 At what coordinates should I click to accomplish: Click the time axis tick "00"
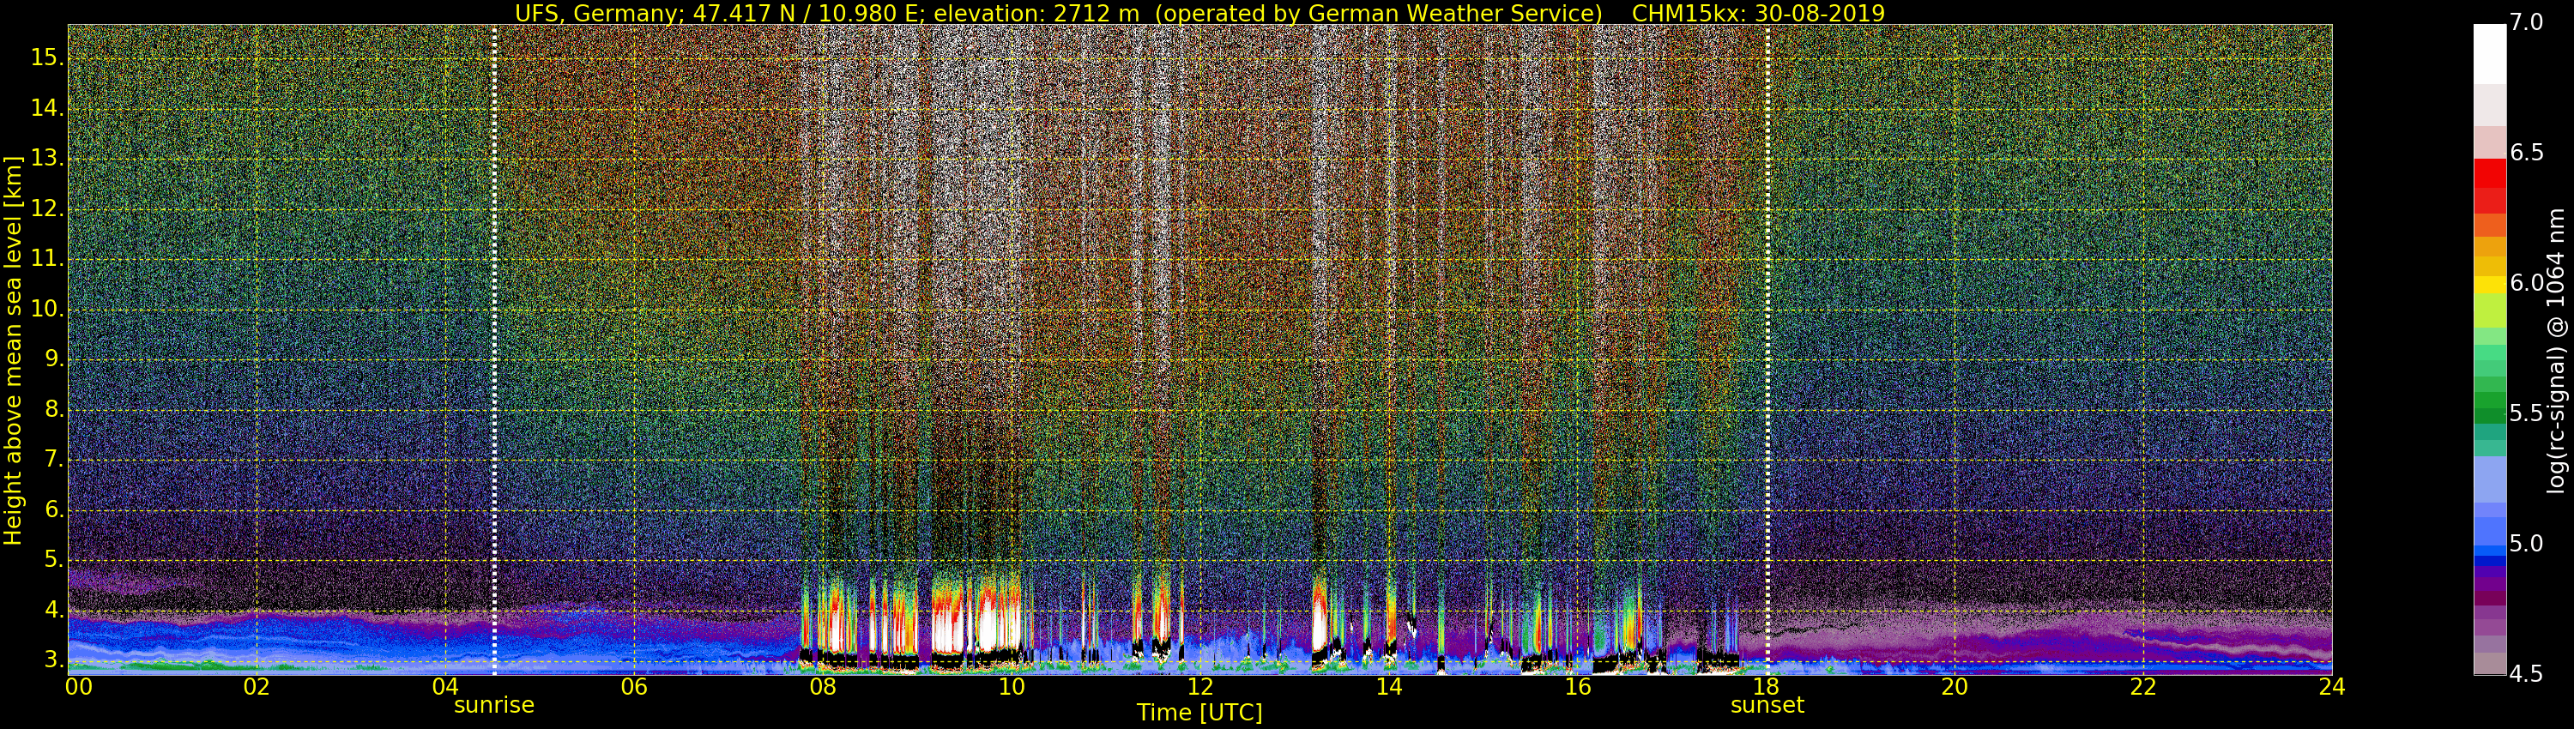(x=79, y=687)
